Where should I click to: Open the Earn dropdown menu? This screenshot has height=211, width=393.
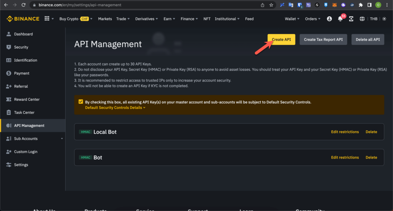point(169,19)
